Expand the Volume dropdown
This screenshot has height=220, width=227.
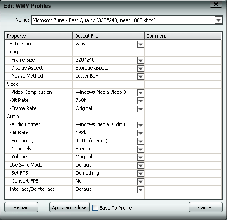(141, 158)
